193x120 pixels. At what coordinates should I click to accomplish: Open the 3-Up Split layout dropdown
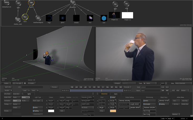tap(18, 83)
